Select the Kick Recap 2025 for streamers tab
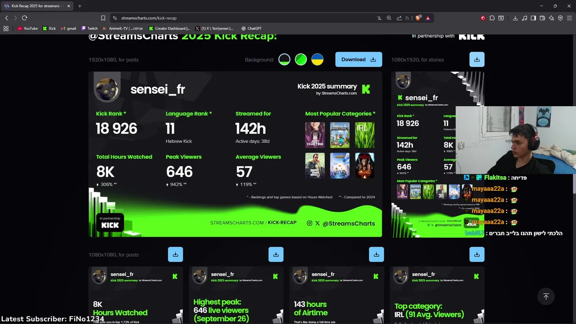The height and width of the screenshot is (324, 576). [37, 6]
